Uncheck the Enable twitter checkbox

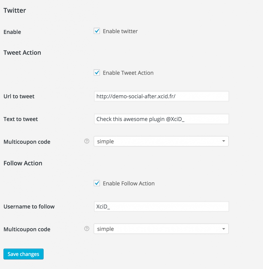[x=97, y=31]
